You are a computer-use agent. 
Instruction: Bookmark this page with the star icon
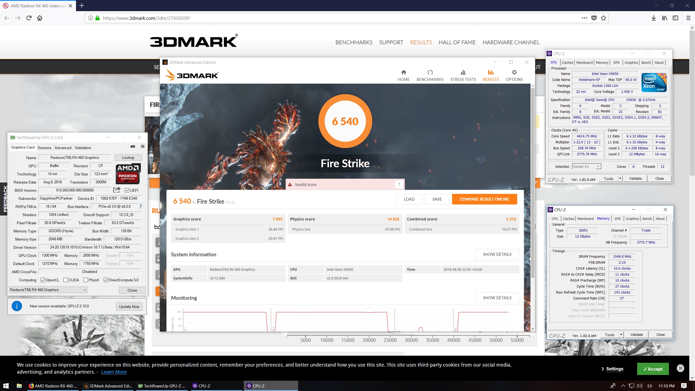click(604, 18)
